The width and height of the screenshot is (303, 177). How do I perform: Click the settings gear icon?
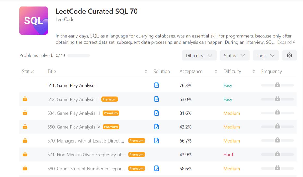click(289, 55)
